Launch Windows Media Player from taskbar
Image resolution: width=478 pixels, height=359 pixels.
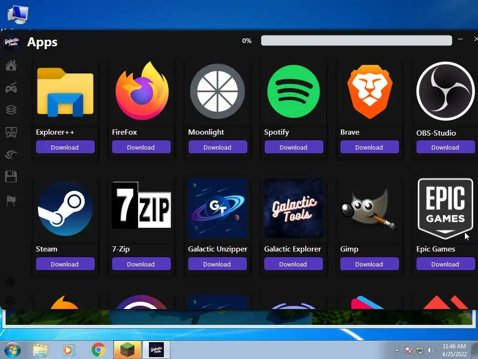point(69,350)
